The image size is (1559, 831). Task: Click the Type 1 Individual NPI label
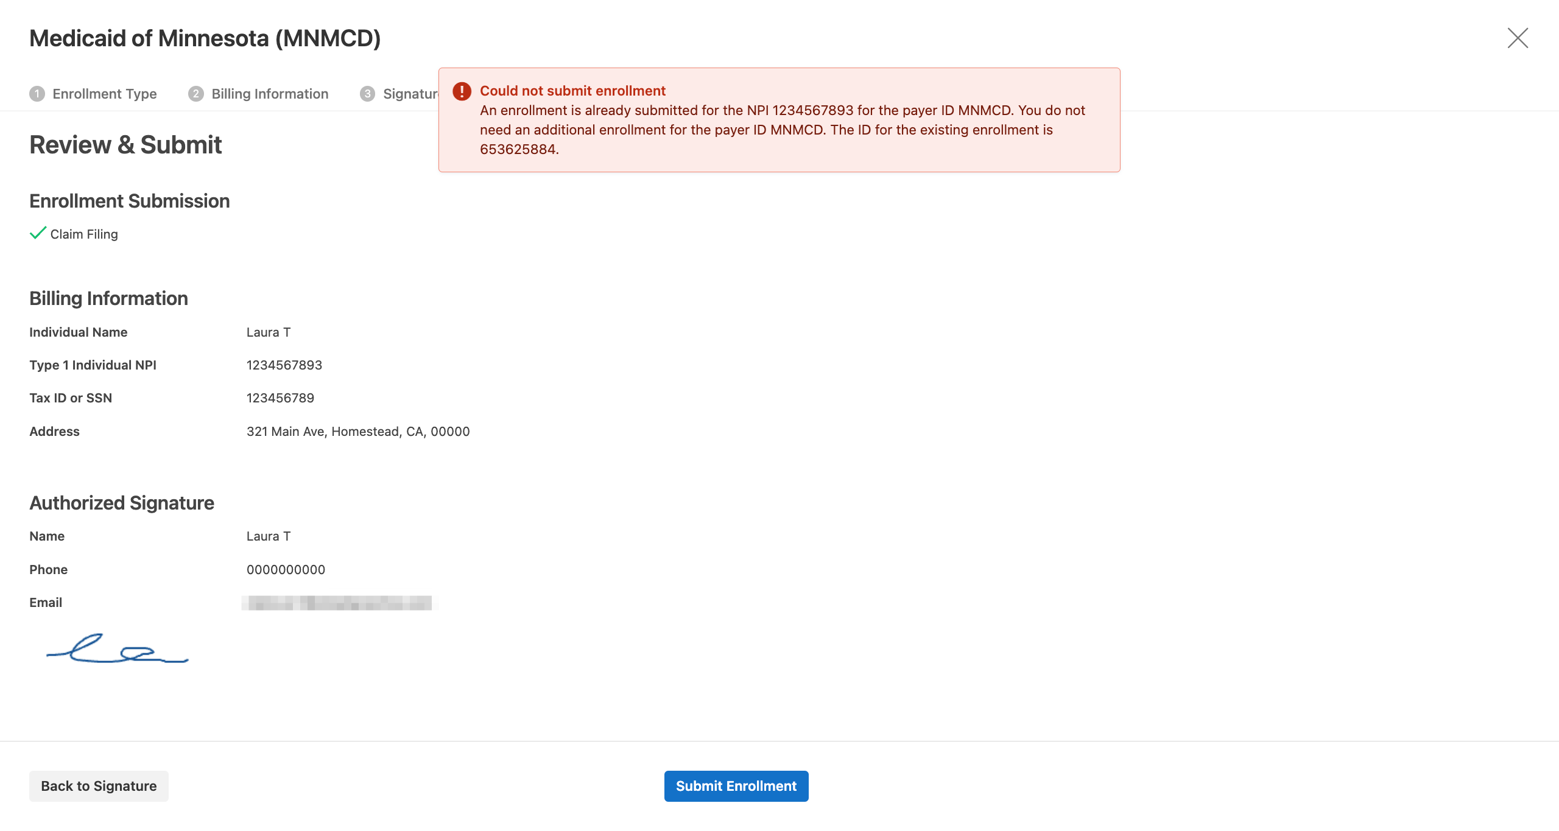coord(93,365)
